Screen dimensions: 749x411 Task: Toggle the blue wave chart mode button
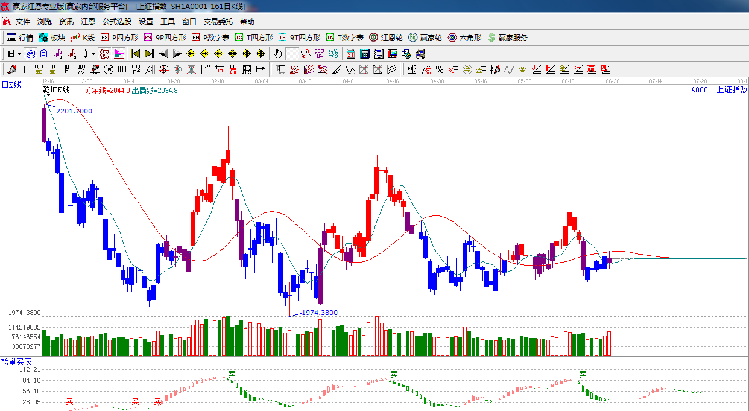click(30, 54)
